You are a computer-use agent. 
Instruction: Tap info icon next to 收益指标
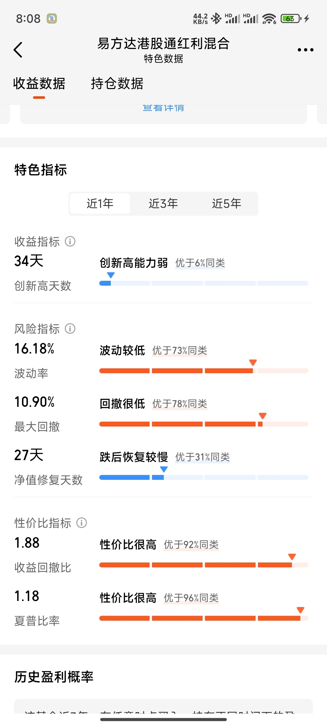click(70, 241)
